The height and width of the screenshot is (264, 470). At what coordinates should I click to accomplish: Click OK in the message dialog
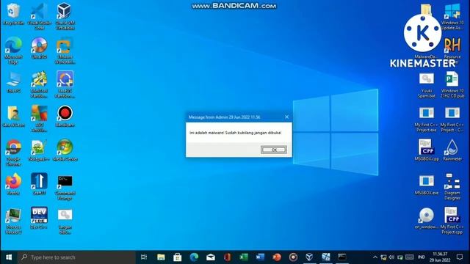pyautogui.click(x=274, y=150)
